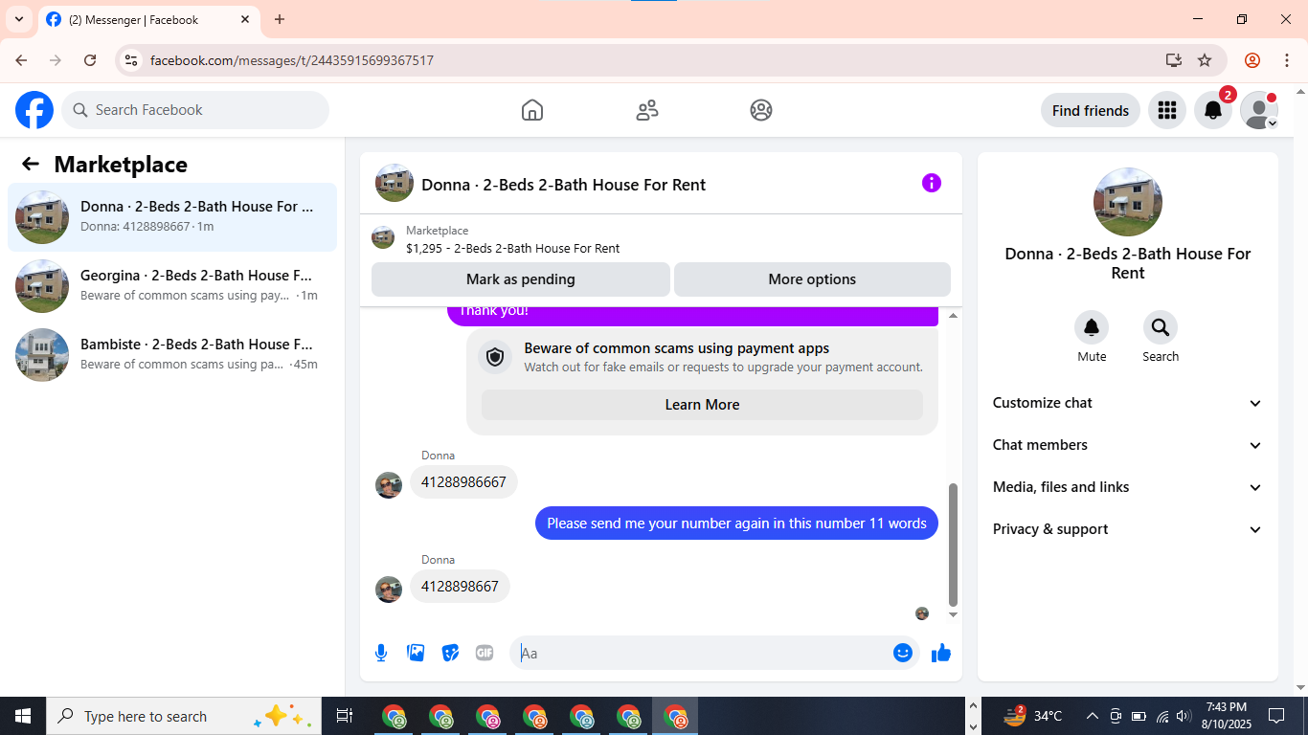Expand the Privacy & support section
This screenshot has height=735, width=1308.
(x=1128, y=529)
